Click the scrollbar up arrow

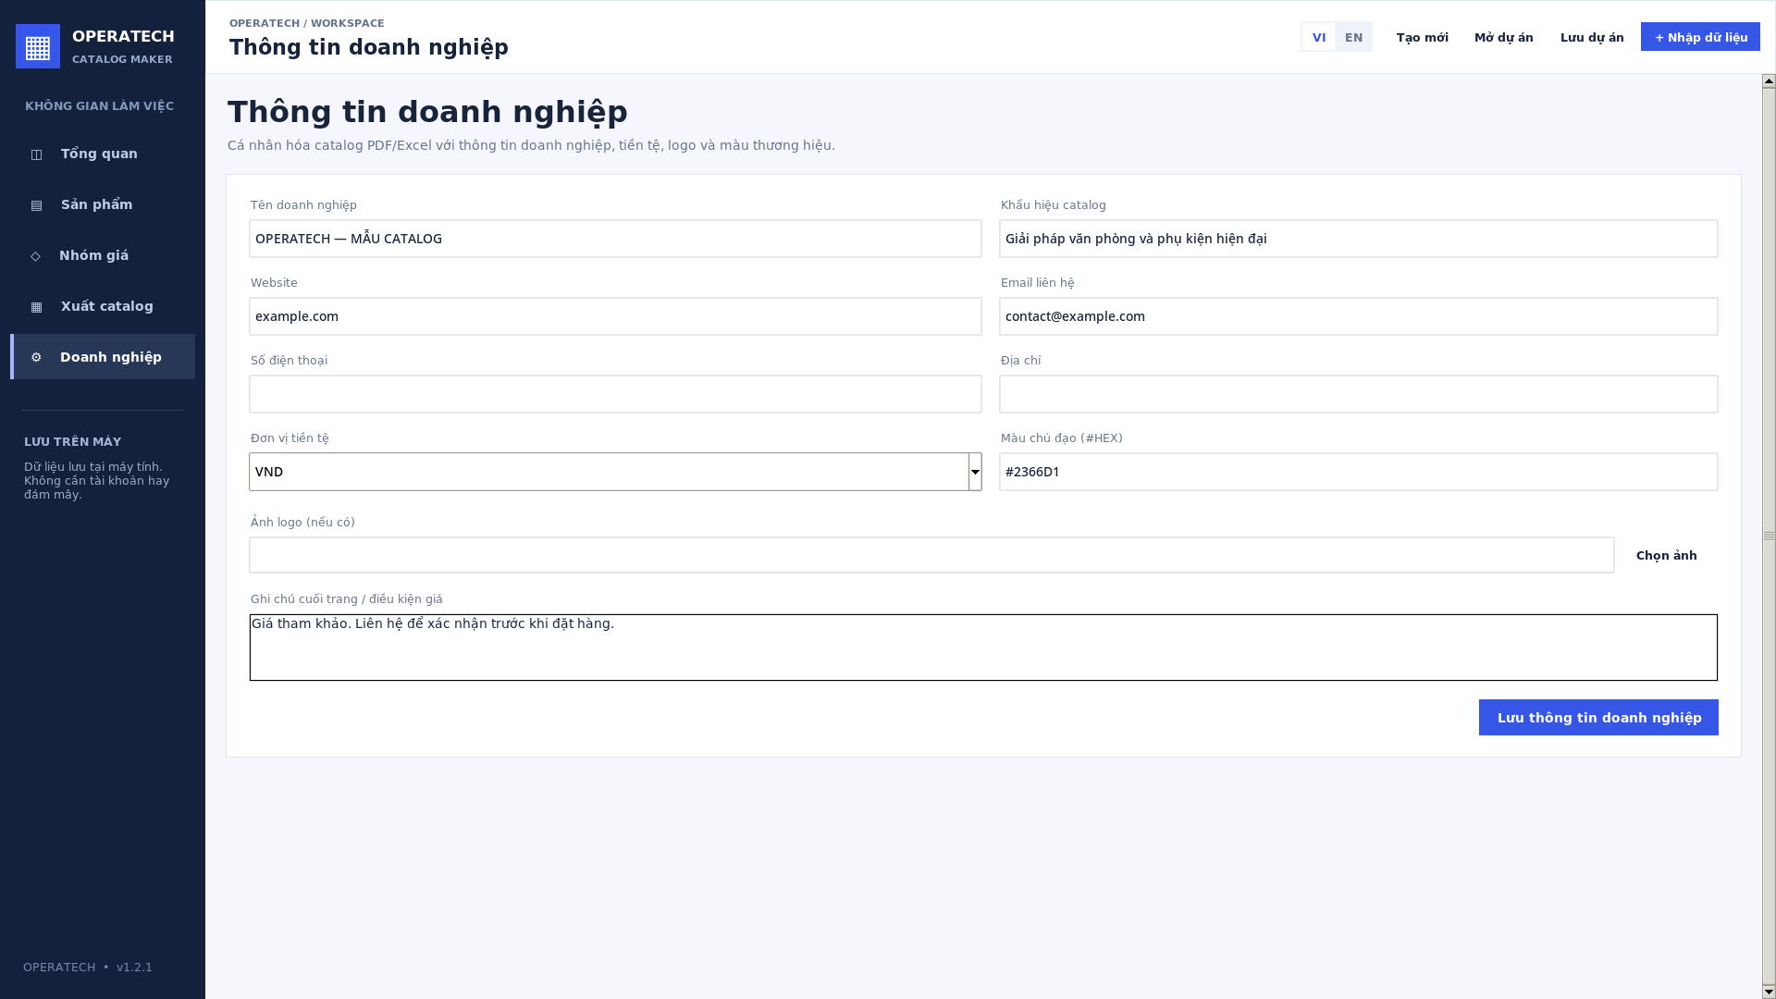[1769, 81]
